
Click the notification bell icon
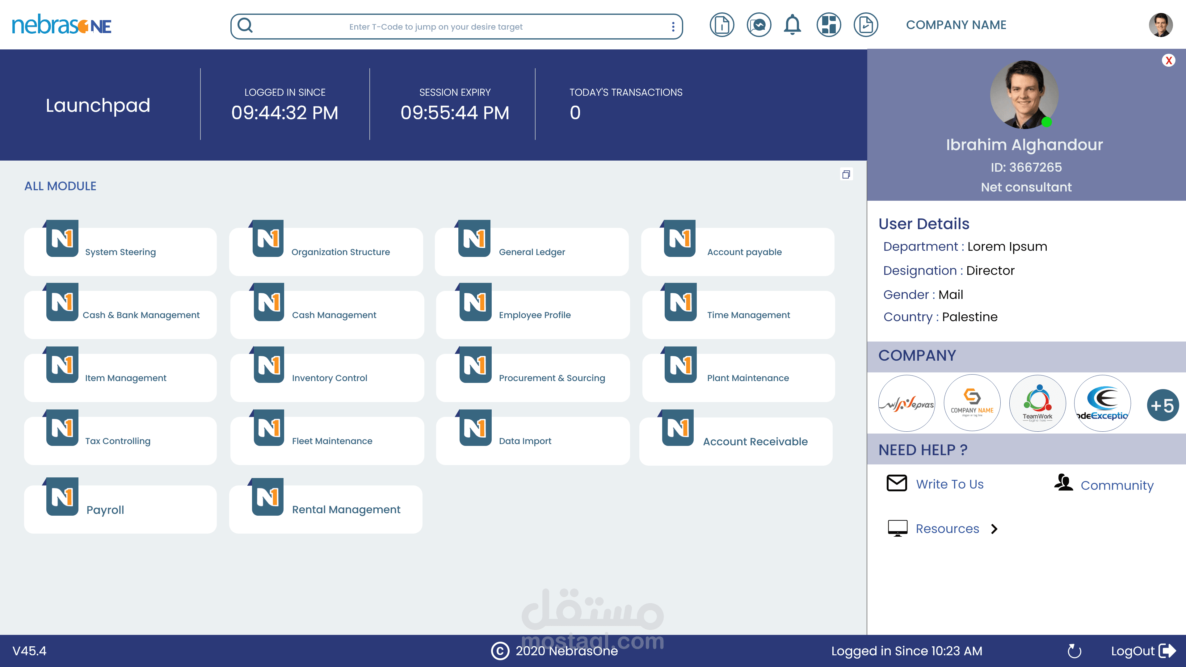[x=792, y=25]
